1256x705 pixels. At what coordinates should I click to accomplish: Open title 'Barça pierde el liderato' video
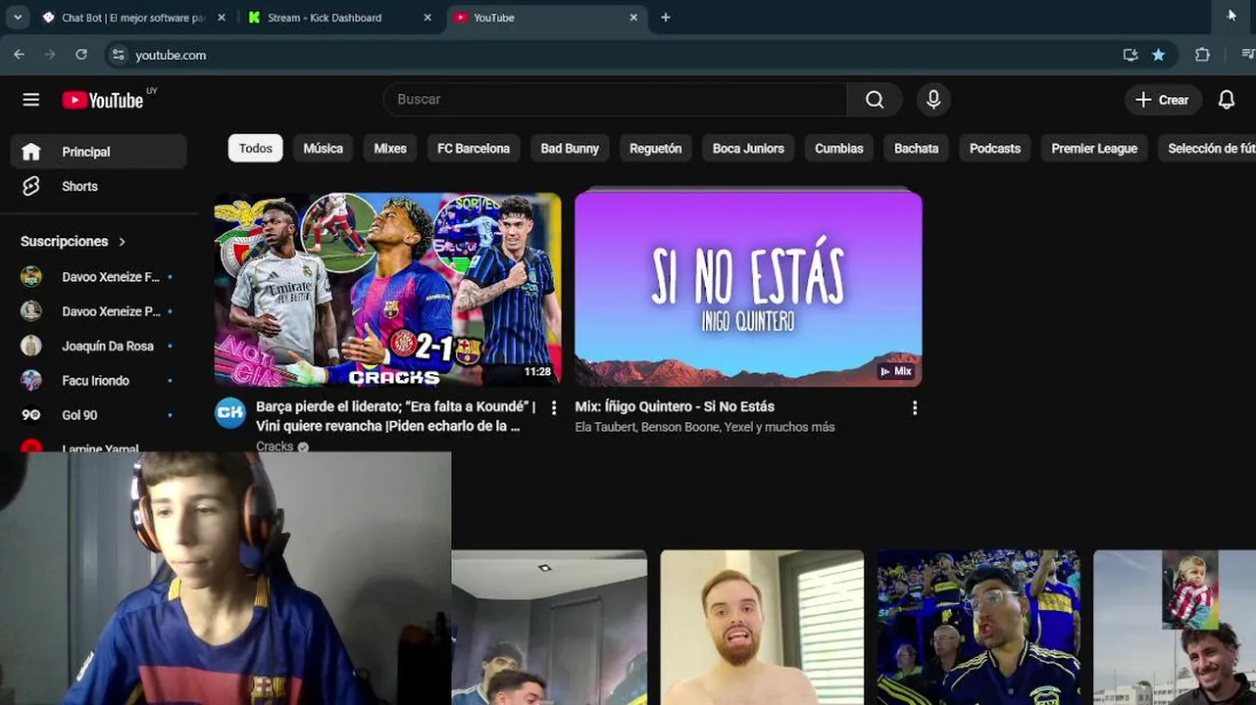[x=396, y=416]
